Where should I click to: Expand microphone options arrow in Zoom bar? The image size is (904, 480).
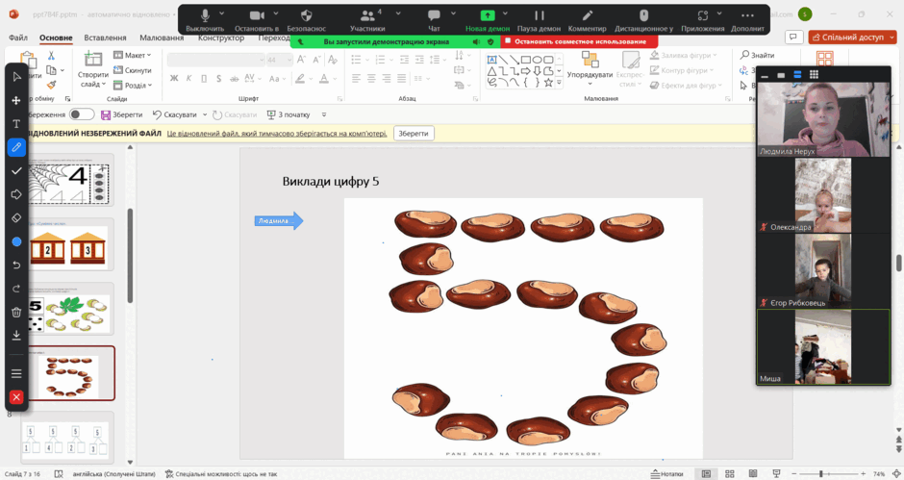[x=222, y=13]
